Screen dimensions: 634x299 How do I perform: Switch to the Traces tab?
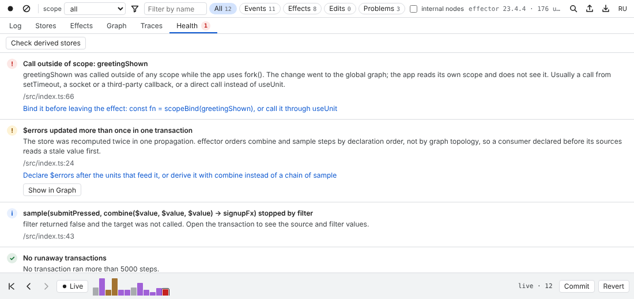tap(152, 26)
